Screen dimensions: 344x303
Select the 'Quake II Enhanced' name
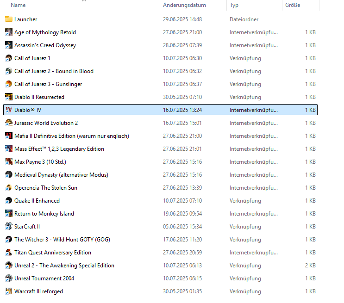[x=37, y=200]
